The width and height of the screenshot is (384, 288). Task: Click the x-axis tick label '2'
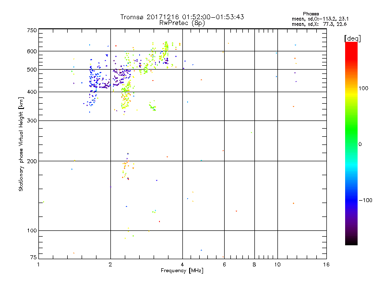110,264
